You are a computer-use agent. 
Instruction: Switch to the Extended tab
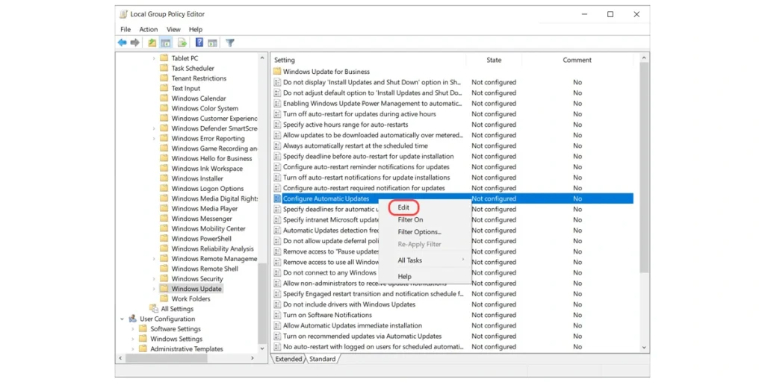[x=288, y=359]
